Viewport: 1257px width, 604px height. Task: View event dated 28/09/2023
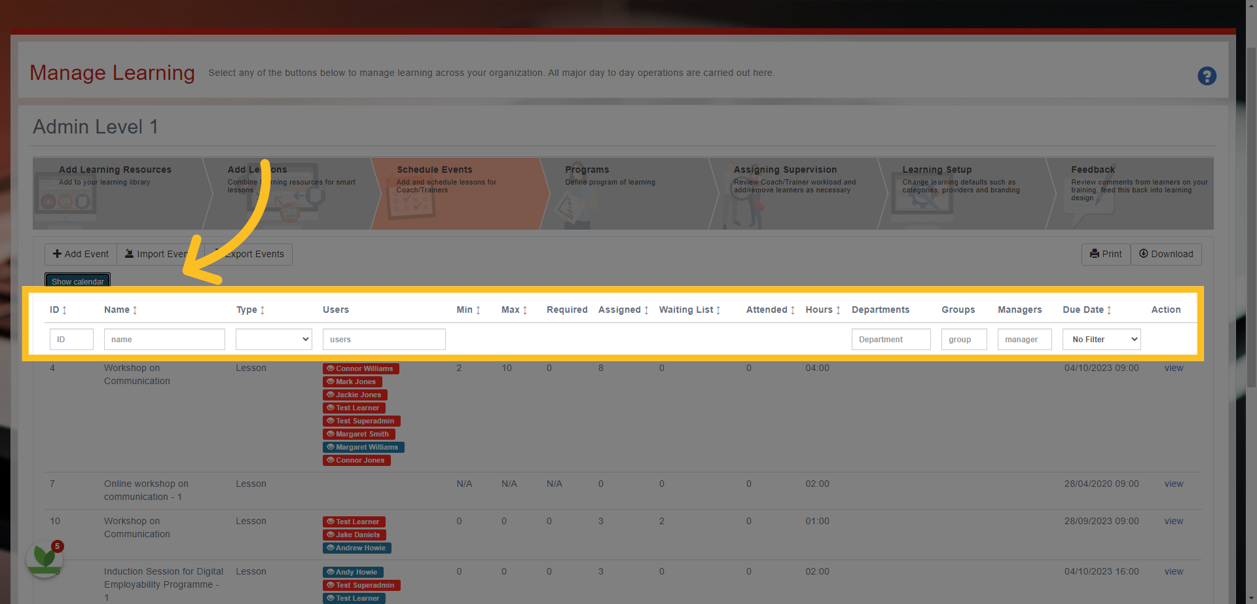point(1174,521)
